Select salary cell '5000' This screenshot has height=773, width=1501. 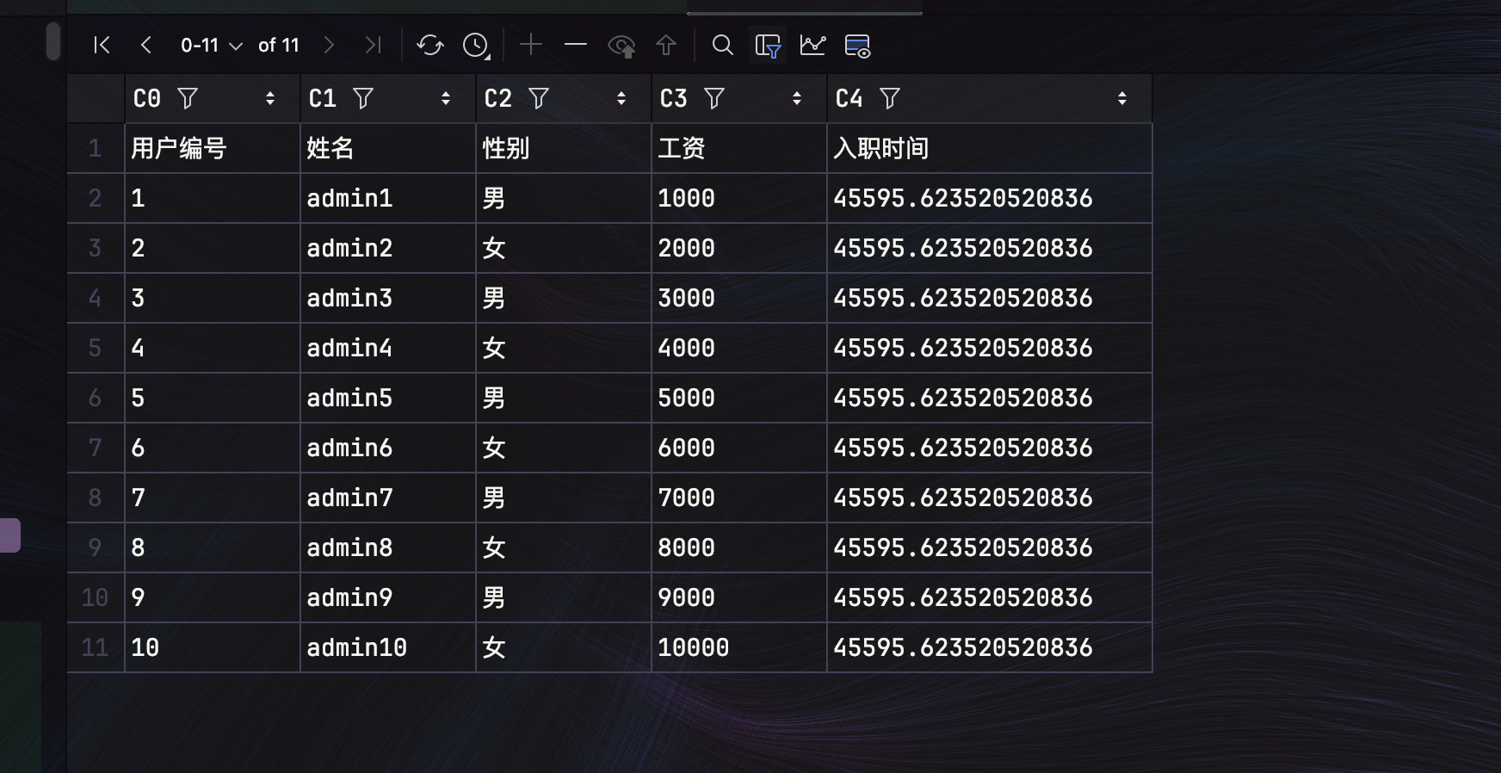point(739,398)
